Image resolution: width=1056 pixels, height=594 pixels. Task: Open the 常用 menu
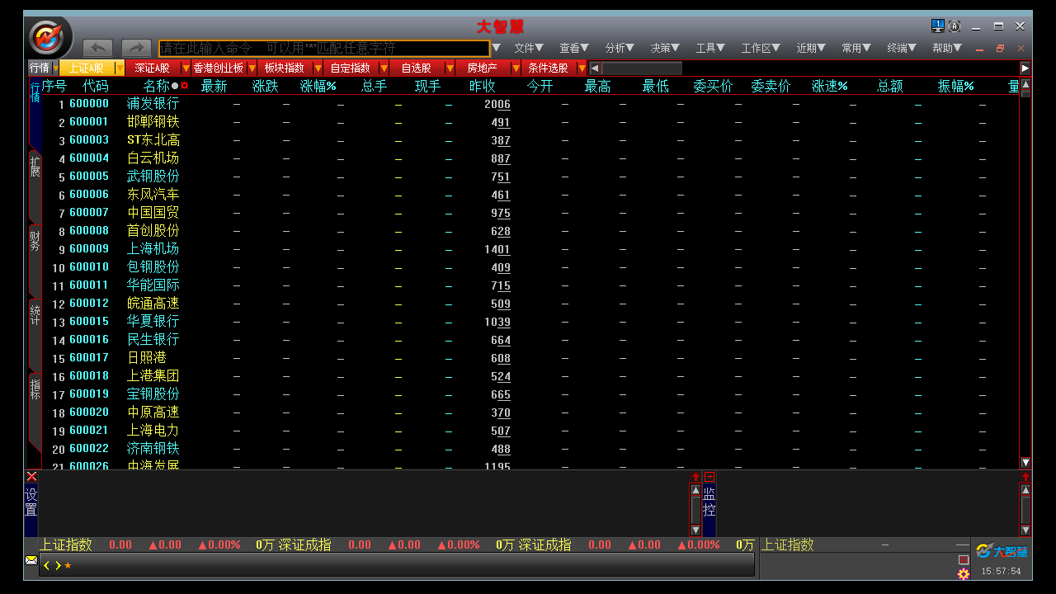tap(857, 49)
